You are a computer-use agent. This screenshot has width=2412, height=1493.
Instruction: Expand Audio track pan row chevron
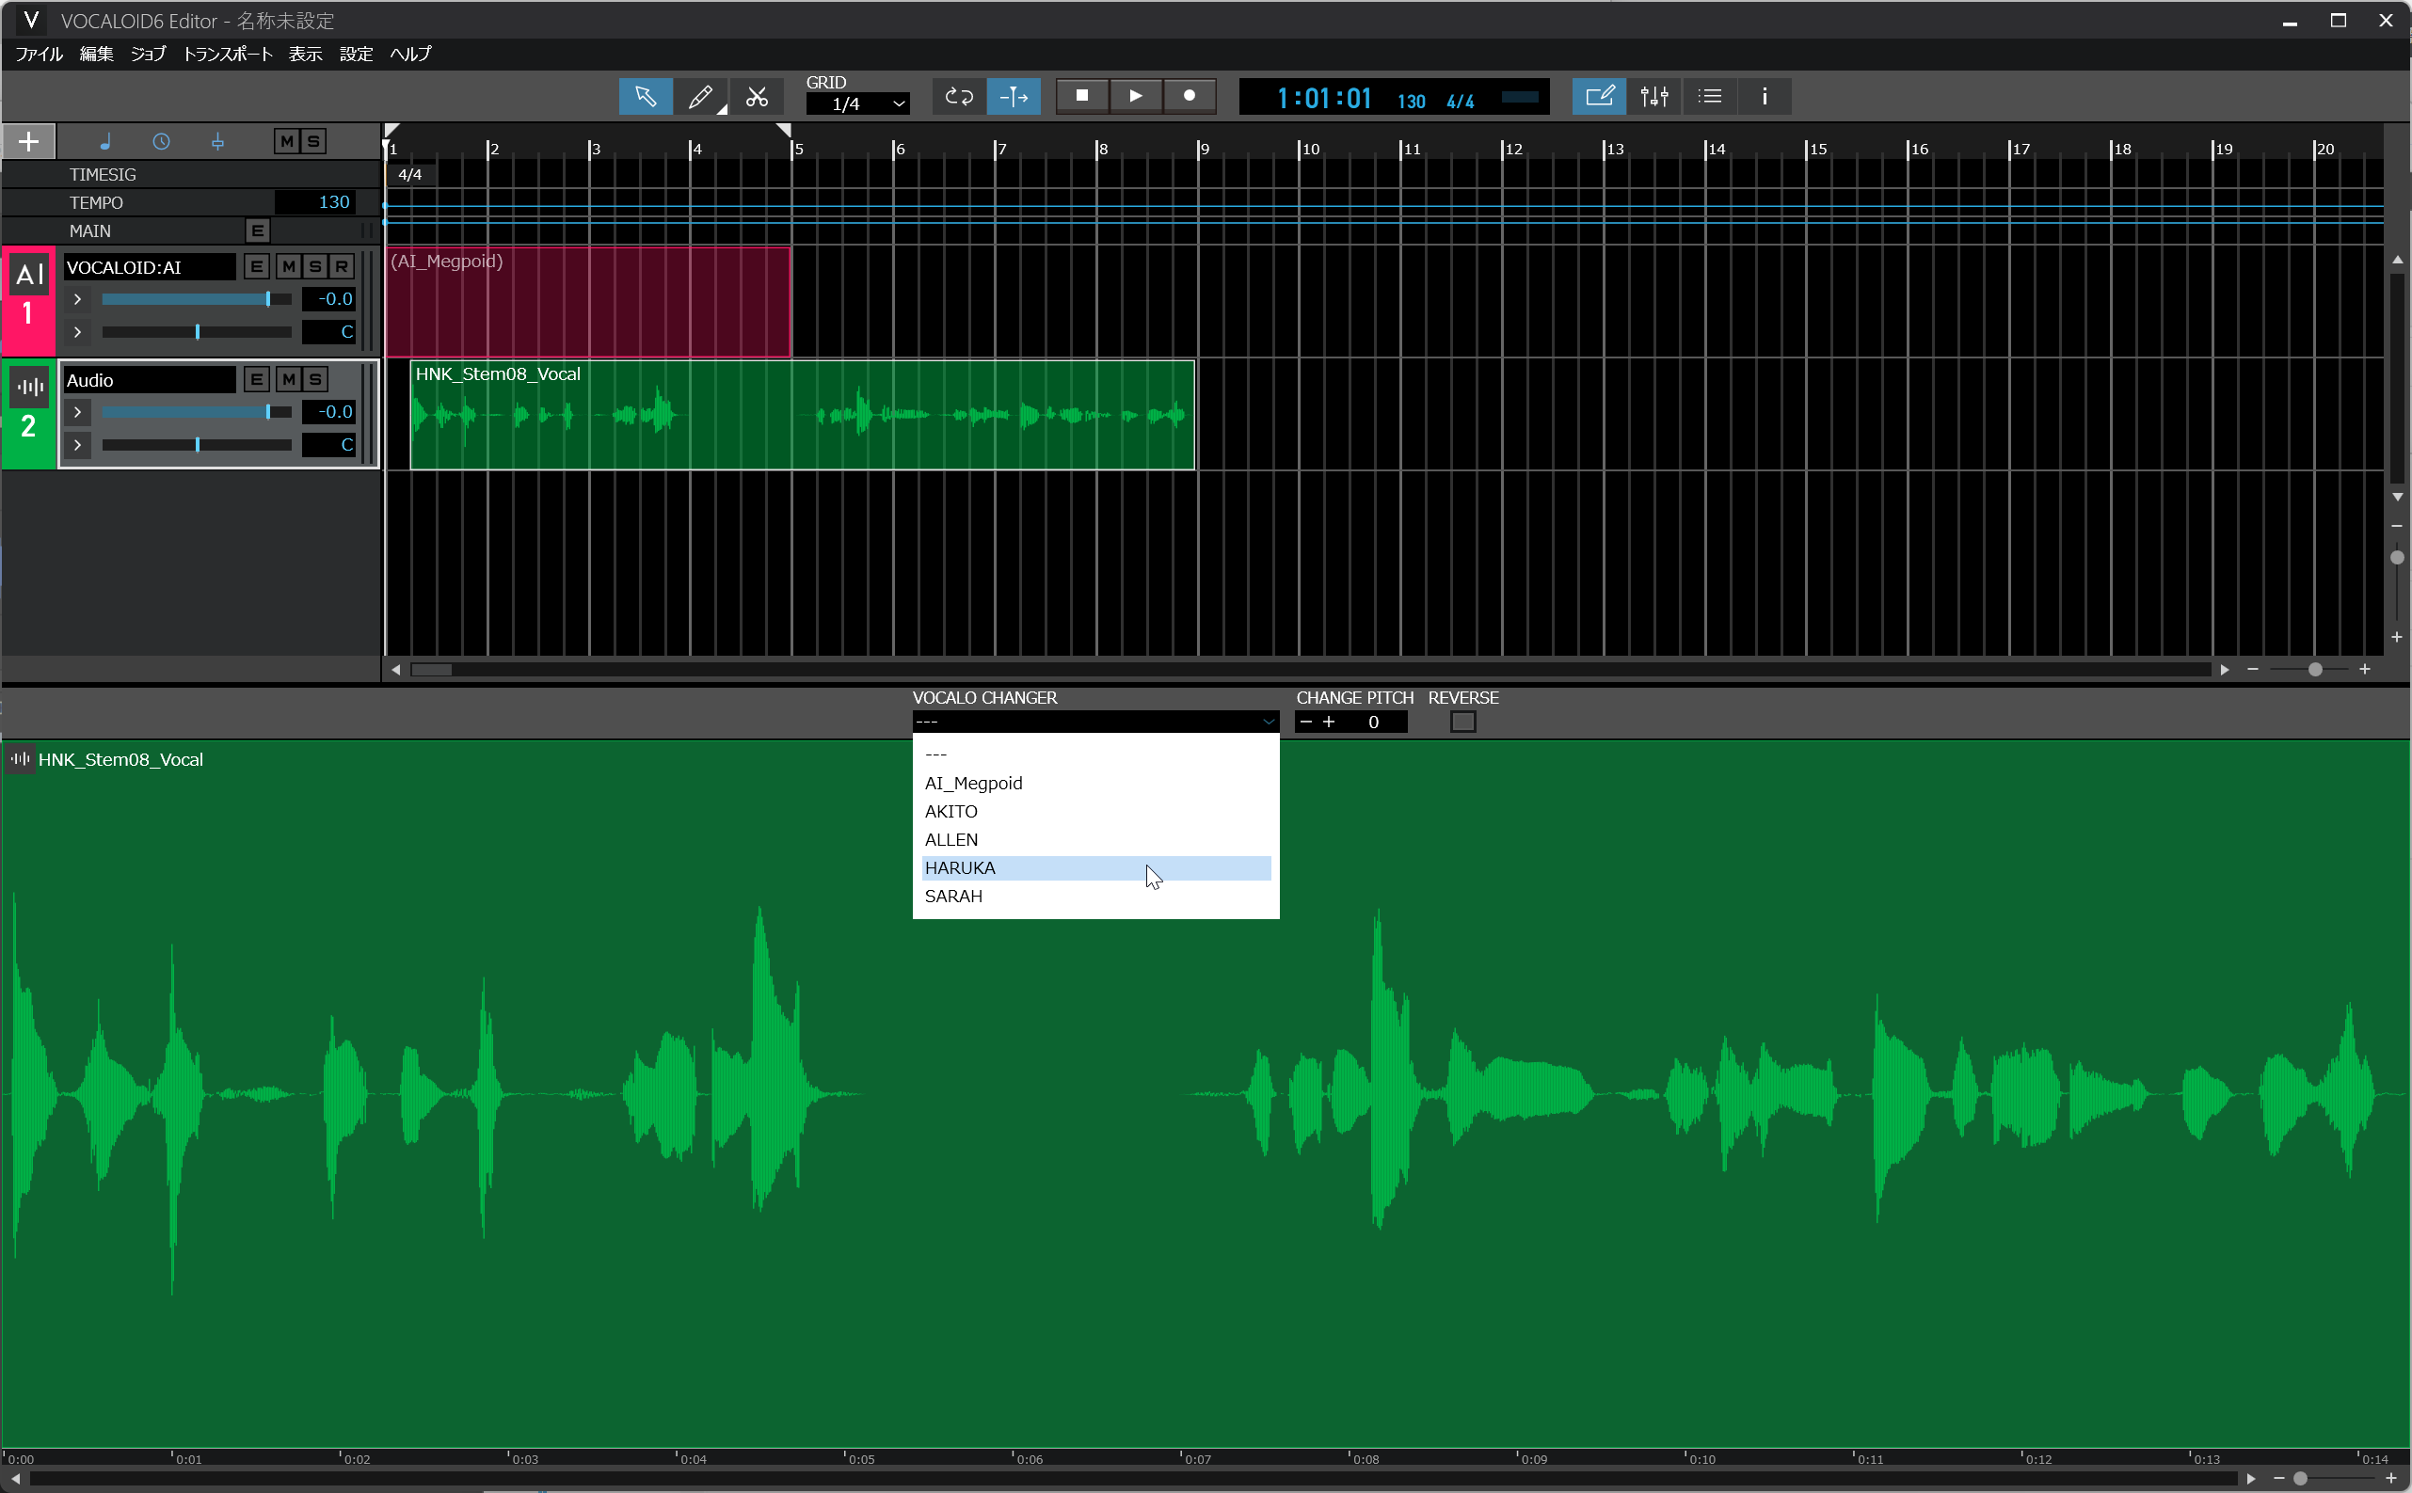77,444
